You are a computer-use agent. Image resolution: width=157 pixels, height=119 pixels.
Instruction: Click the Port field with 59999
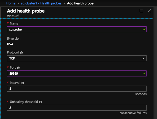coord(73,74)
